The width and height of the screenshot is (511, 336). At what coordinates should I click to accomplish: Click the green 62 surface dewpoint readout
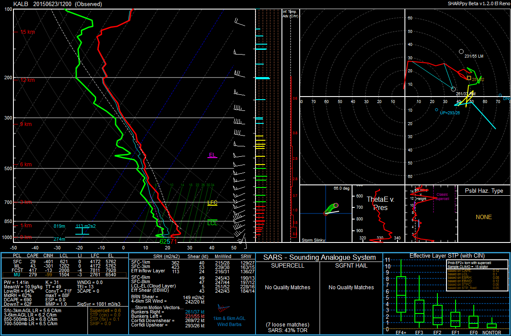[x=163, y=242]
